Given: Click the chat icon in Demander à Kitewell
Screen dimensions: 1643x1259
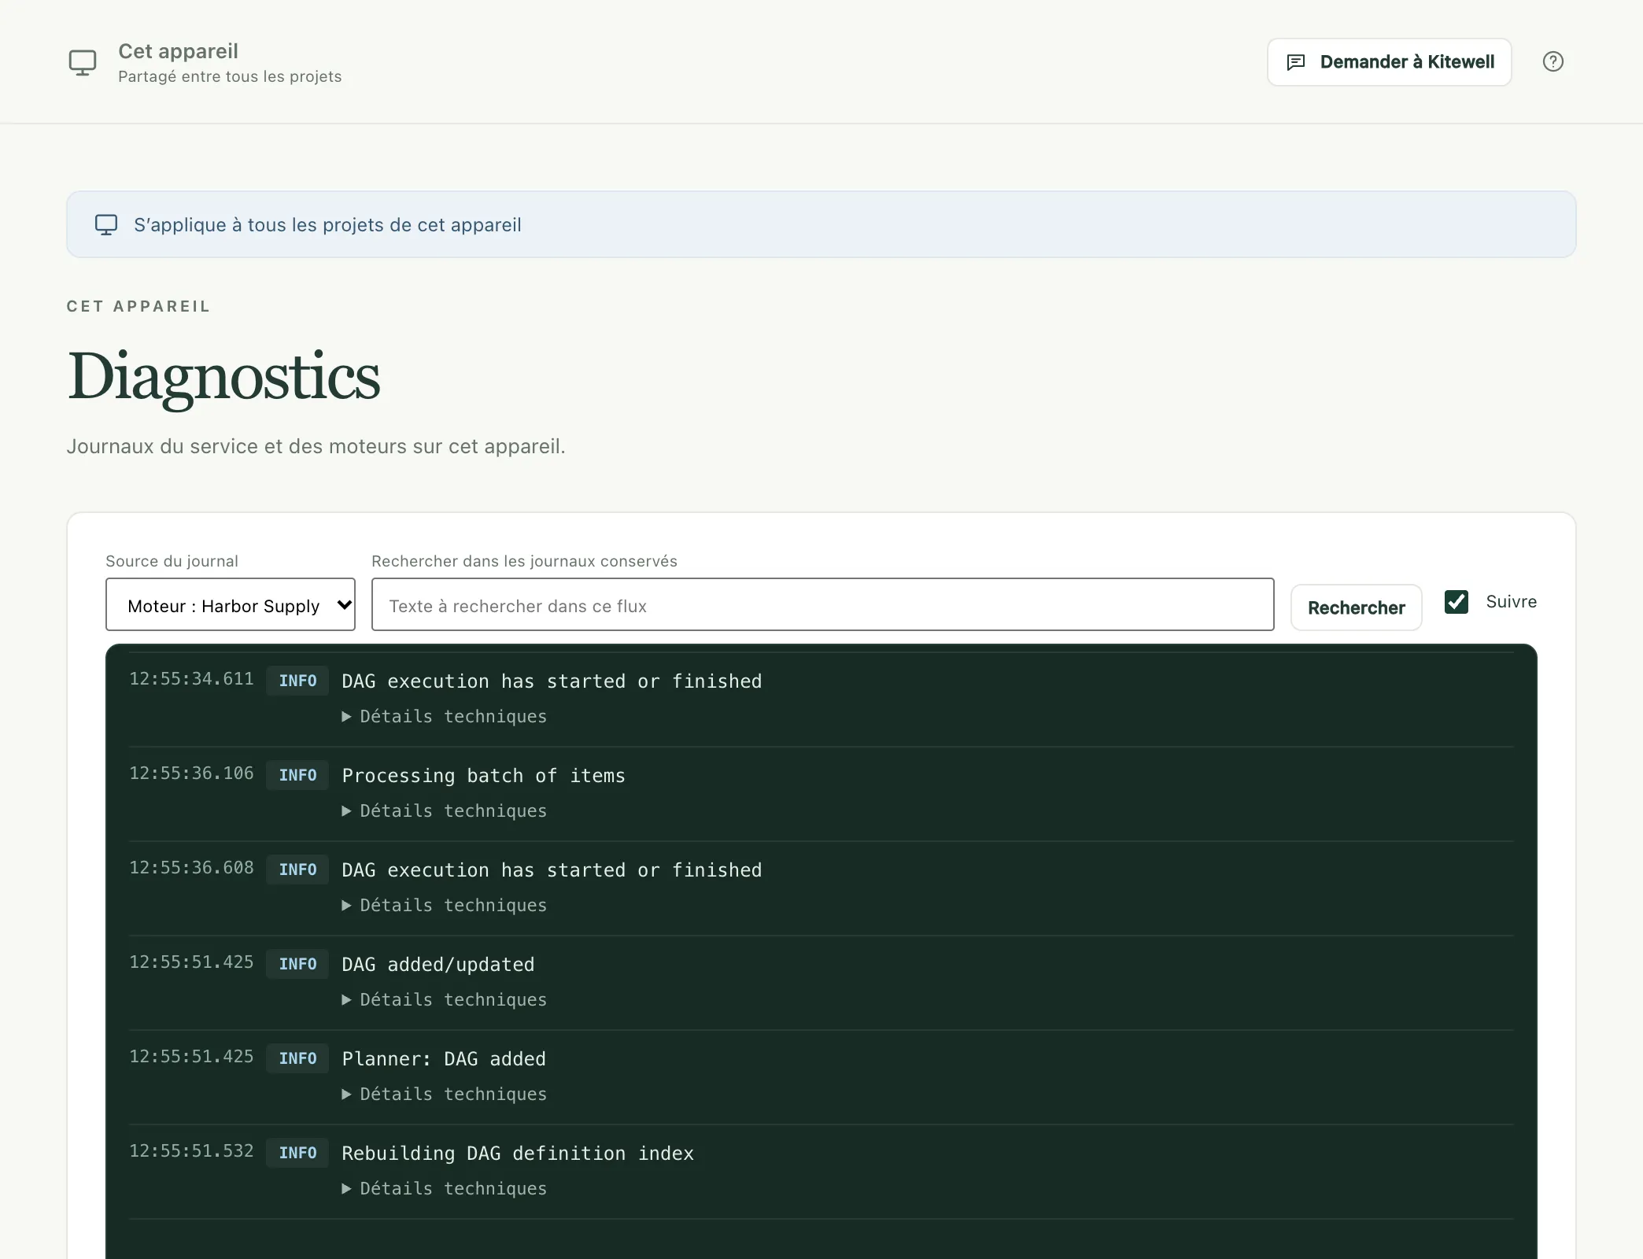Looking at the screenshot, I should point(1295,62).
